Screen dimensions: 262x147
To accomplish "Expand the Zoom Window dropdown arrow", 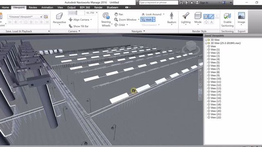I will click(138, 20).
